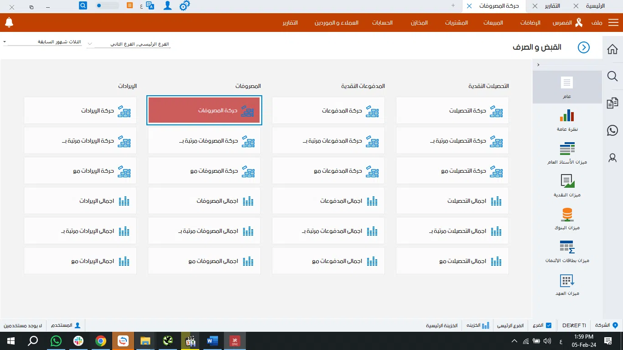Click the round back arrow beside القبض و الصرف

(584, 47)
